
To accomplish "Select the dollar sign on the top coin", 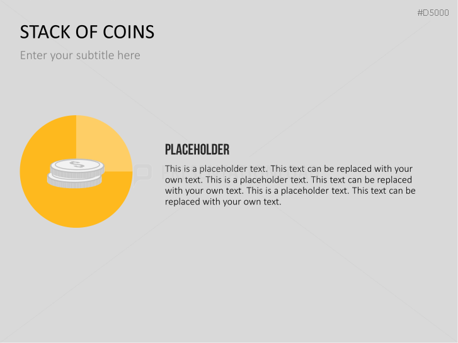I will 76,165.
